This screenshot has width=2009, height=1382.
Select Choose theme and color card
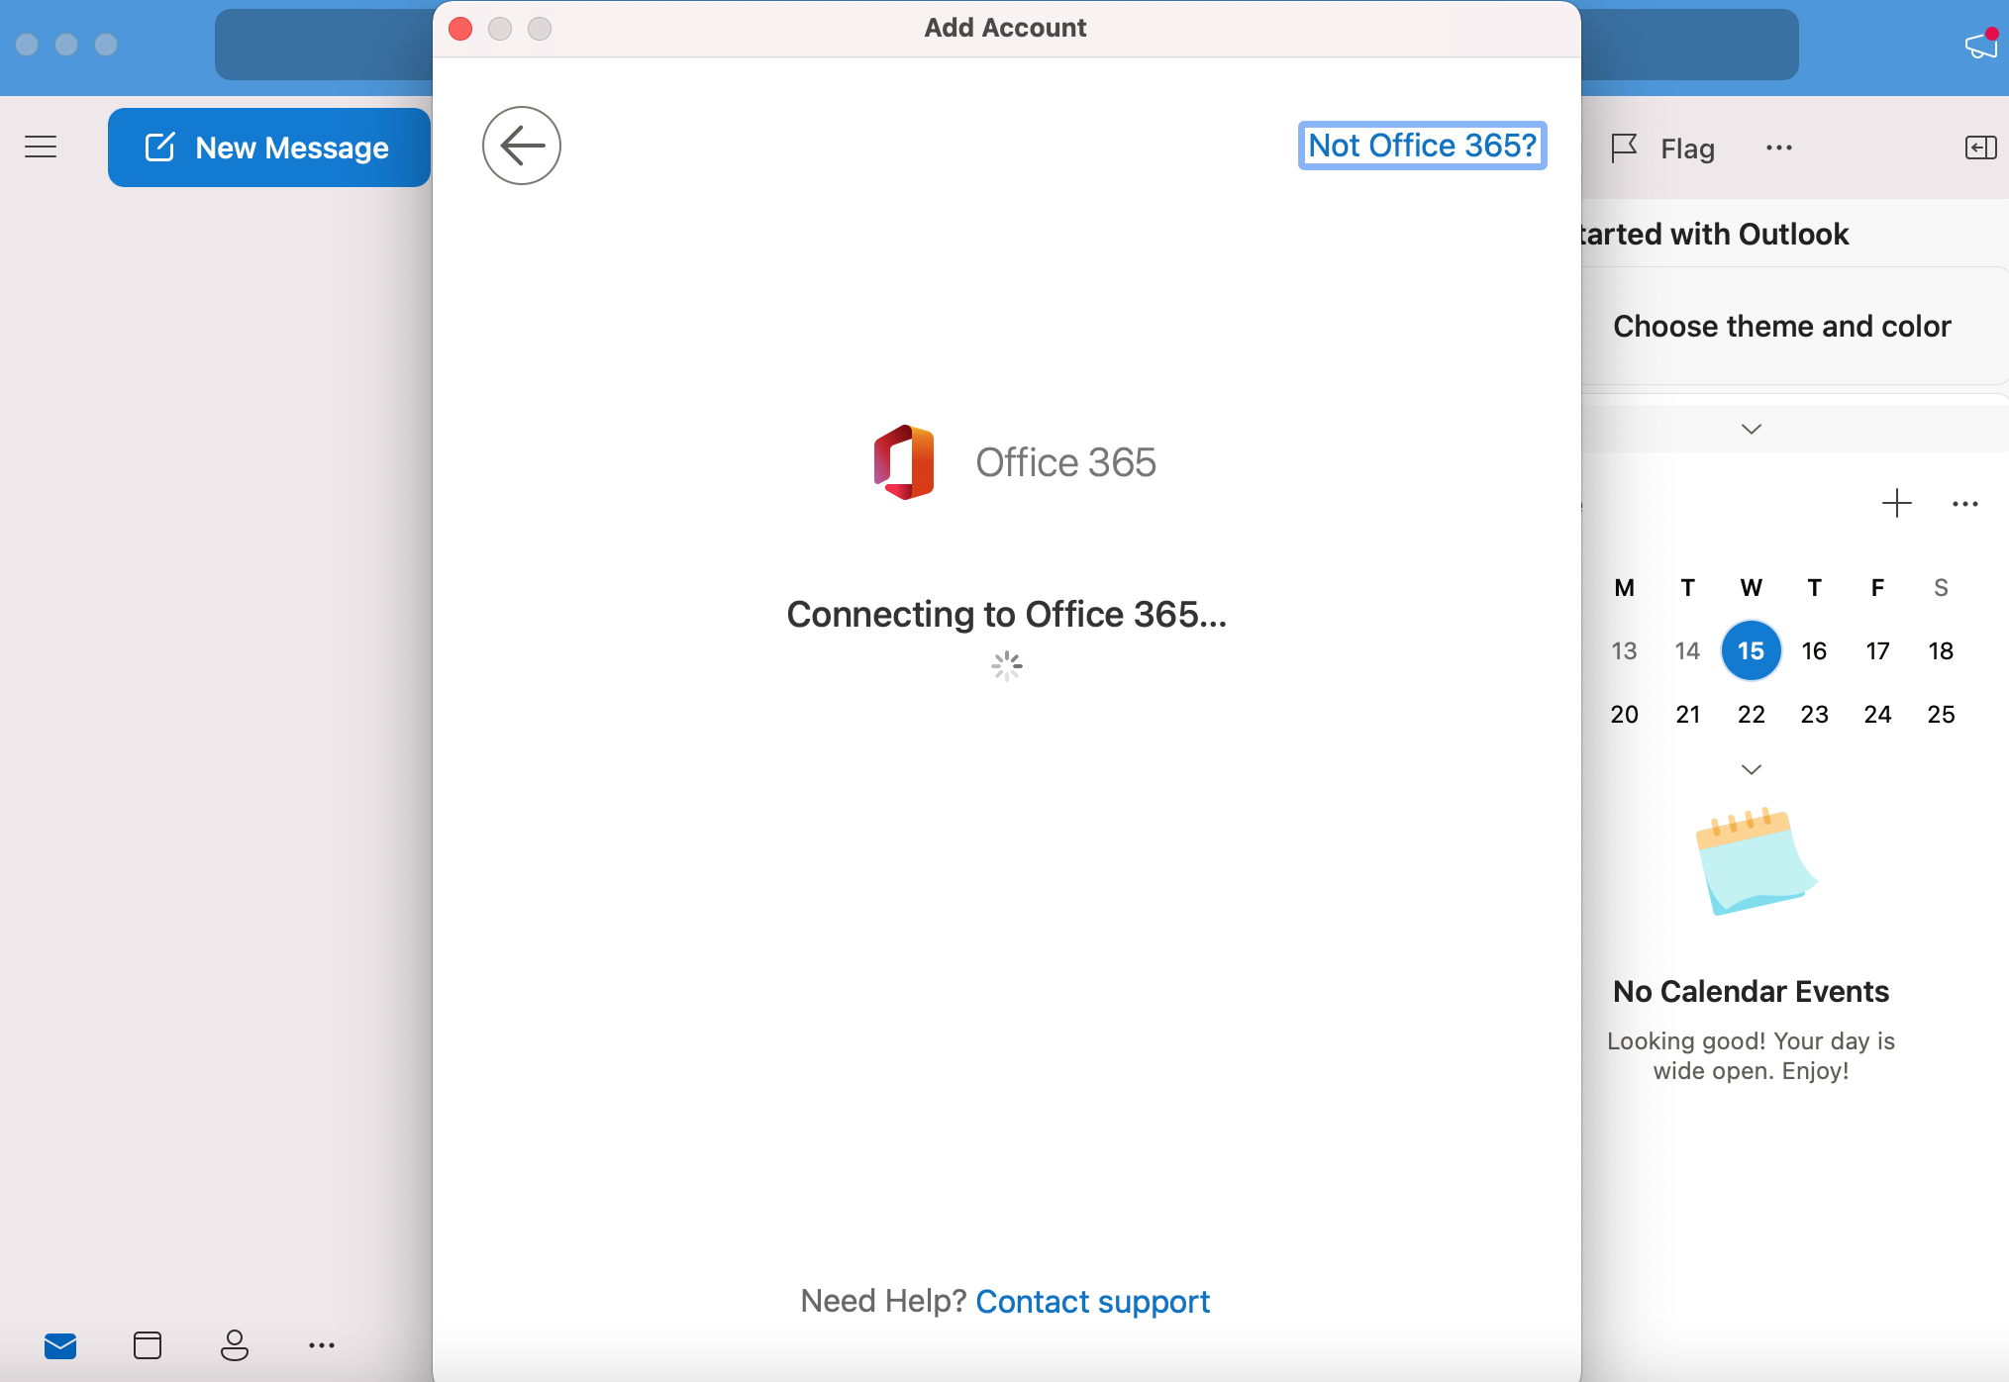tap(1781, 326)
